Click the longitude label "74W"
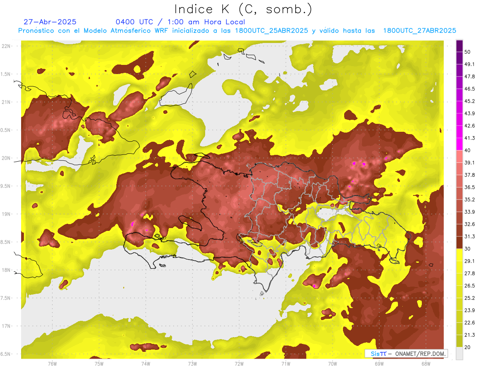The image size is (478, 369). (x=145, y=364)
